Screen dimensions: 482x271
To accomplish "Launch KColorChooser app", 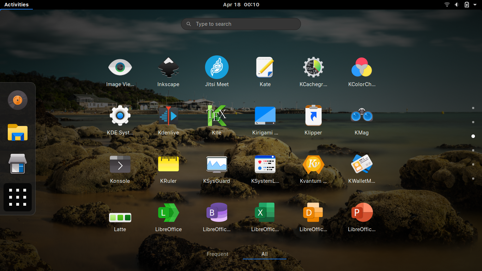I will (x=362, y=67).
